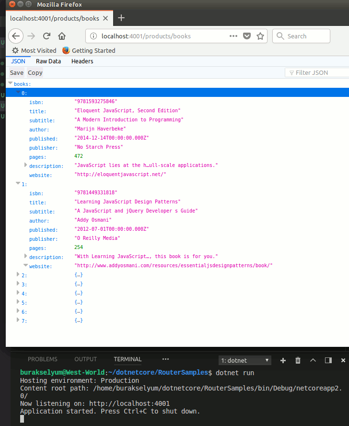Maximize terminal panel with the up chevron
This screenshot has height=426, width=349.
click(313, 360)
